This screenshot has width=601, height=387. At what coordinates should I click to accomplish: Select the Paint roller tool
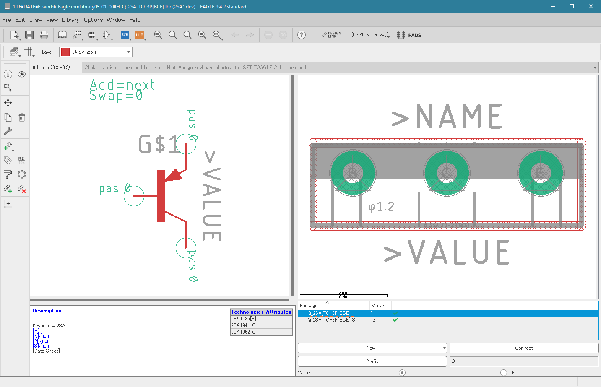coord(8,174)
